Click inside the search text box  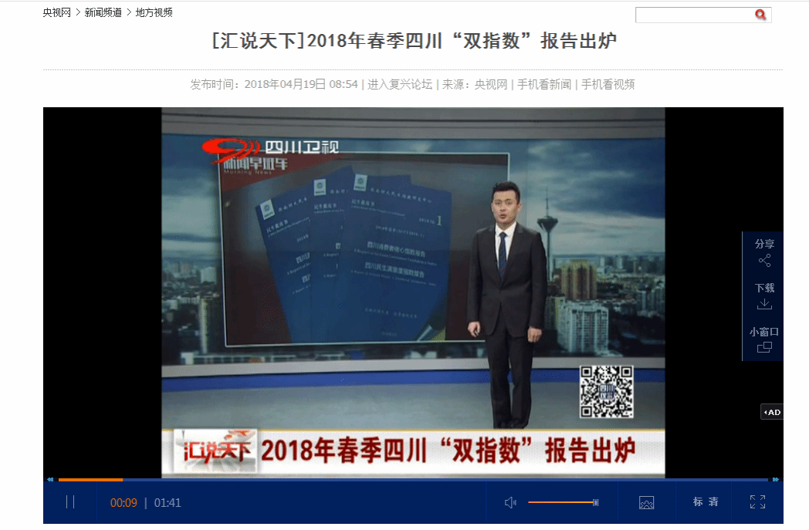click(693, 15)
